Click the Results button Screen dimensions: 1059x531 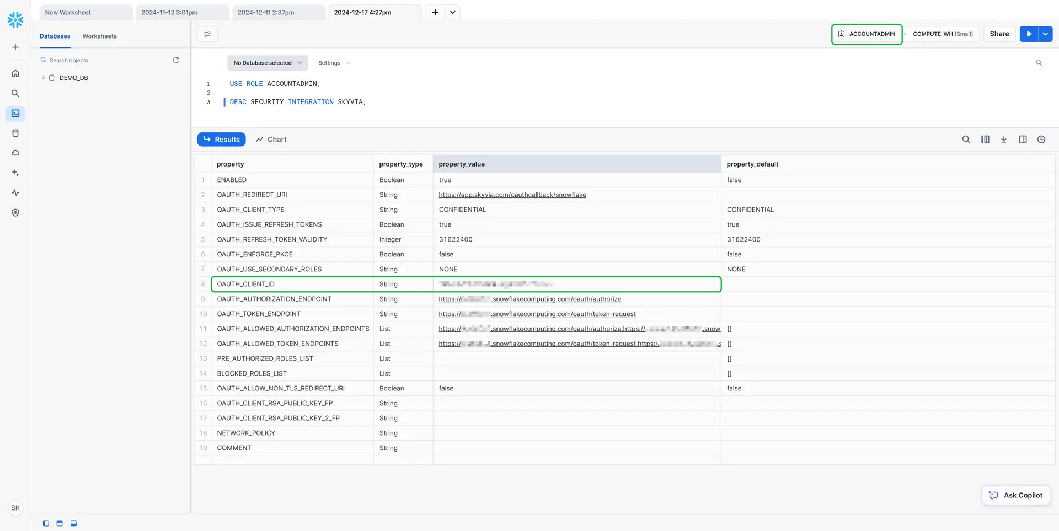coord(221,140)
